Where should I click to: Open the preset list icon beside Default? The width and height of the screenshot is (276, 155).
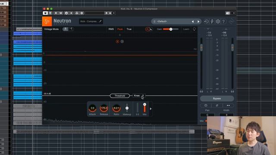click(154, 22)
